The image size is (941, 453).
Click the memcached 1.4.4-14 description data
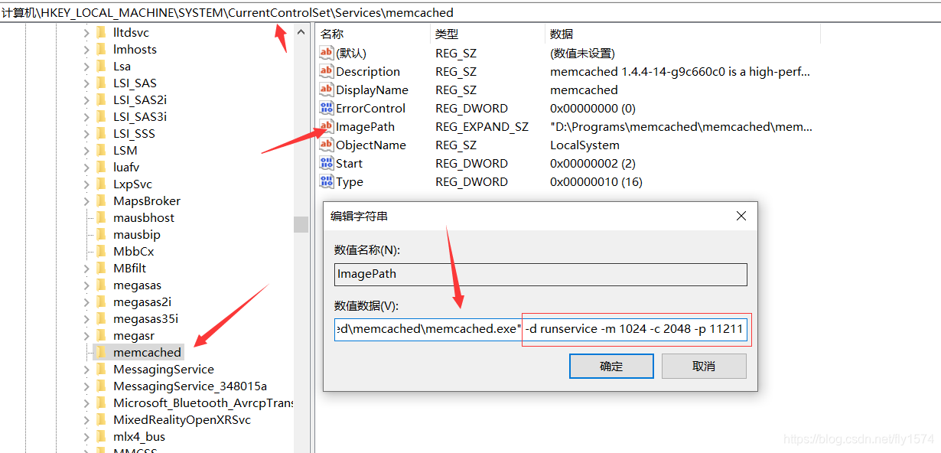point(680,71)
